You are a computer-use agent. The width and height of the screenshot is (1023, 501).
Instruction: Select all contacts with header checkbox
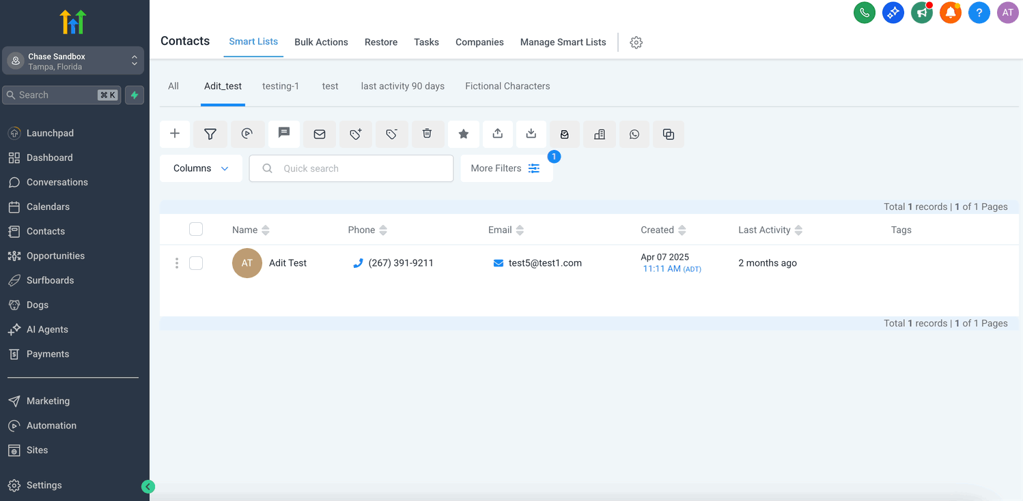click(x=196, y=230)
